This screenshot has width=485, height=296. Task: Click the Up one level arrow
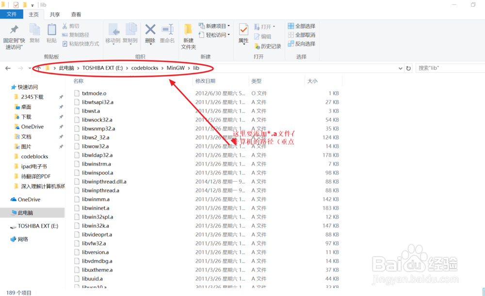click(x=38, y=68)
